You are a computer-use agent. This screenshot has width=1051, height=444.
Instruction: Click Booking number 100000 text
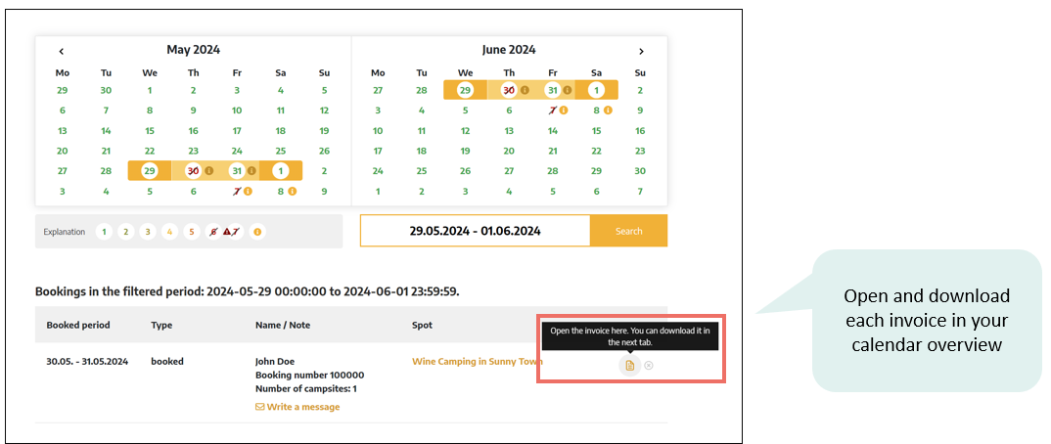[x=309, y=375]
